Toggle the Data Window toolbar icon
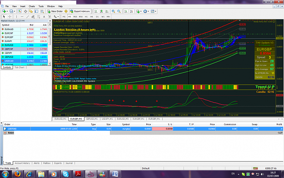 [x=25, y=11]
